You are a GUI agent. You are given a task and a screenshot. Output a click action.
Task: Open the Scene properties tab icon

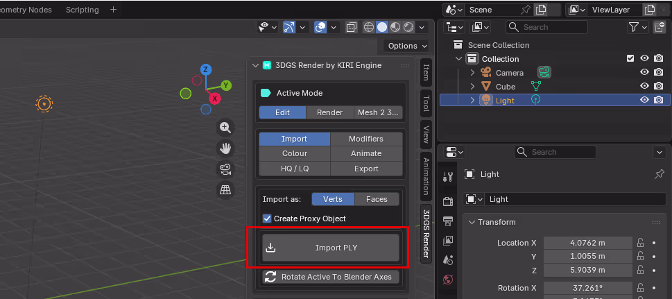coord(448,260)
